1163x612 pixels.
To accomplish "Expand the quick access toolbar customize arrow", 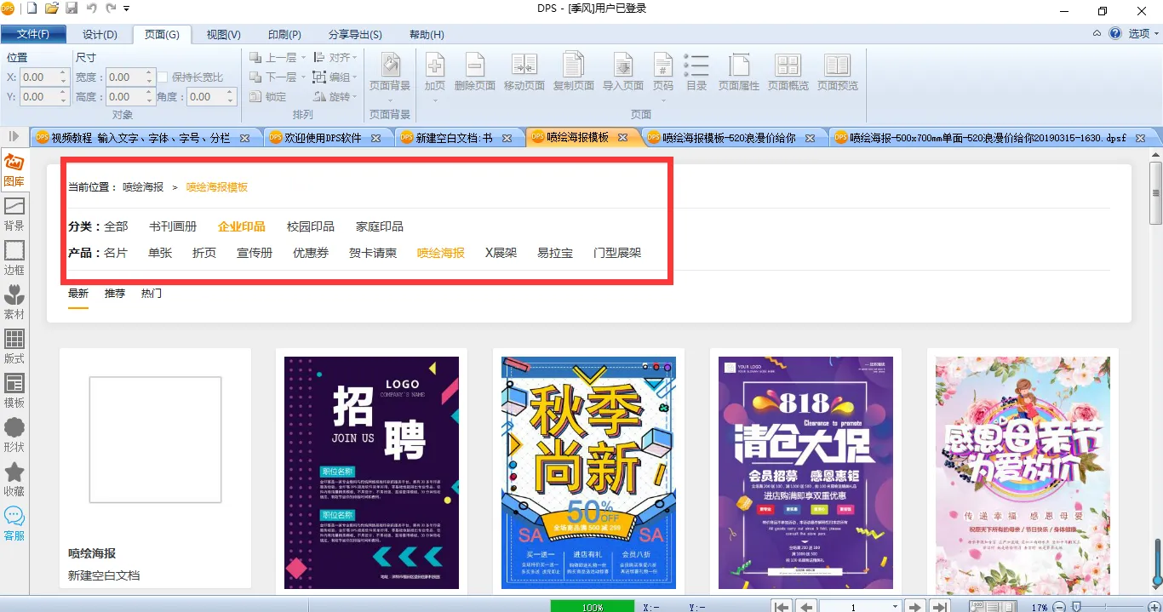I will pyautogui.click(x=127, y=9).
